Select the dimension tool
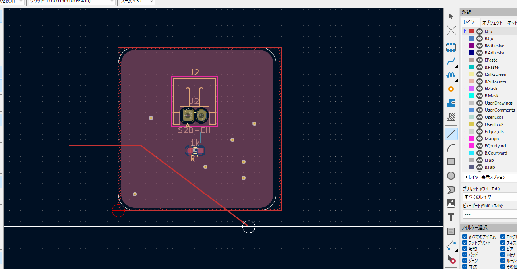The width and height of the screenshot is (517, 269). (451, 245)
